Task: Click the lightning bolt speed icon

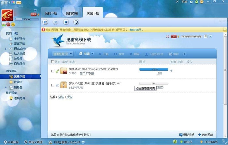Action: (171, 71)
